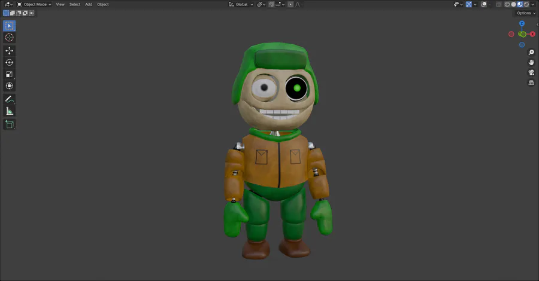Set selection mode to Intersect
Viewport: 539px width, 281px height.
click(x=31, y=13)
